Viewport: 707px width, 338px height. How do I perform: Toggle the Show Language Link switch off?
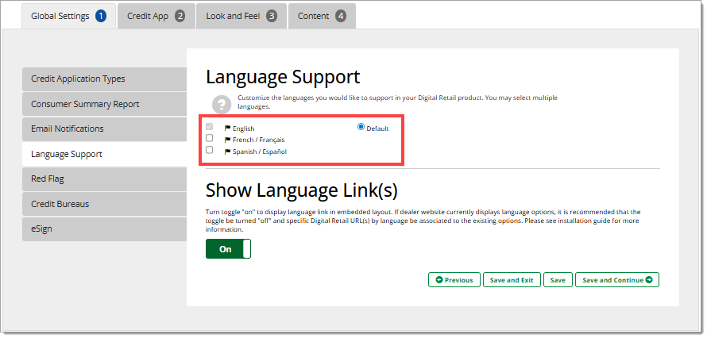click(228, 249)
